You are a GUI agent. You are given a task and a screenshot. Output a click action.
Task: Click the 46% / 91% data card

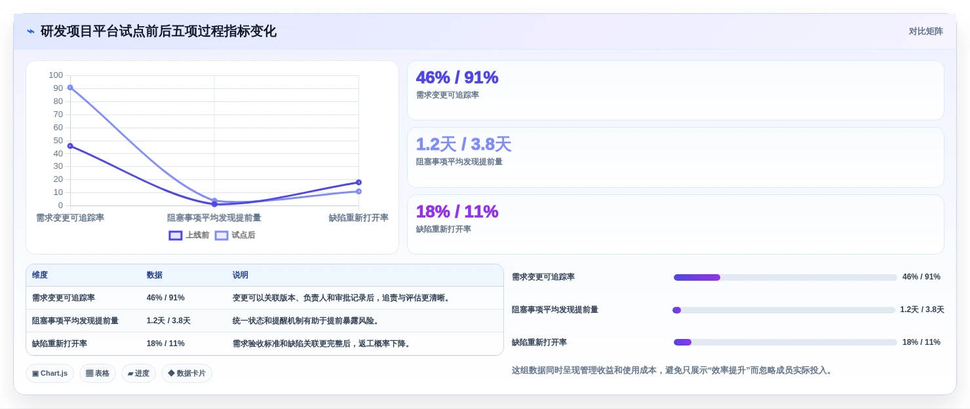pos(676,90)
